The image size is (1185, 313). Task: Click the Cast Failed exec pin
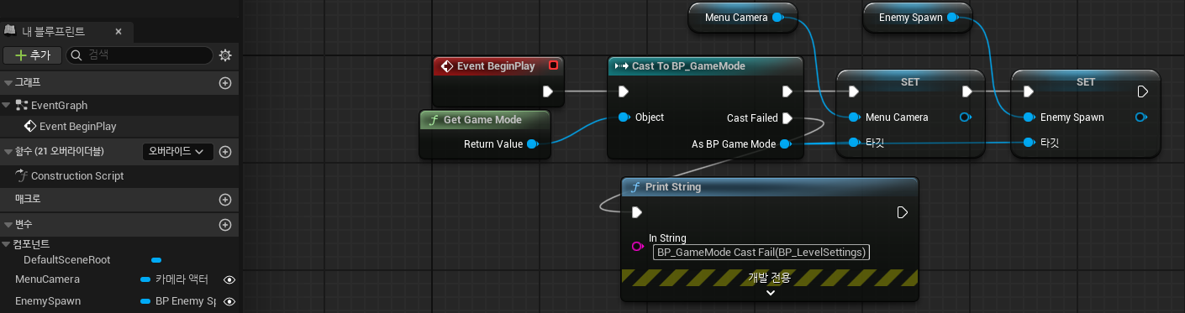point(787,117)
